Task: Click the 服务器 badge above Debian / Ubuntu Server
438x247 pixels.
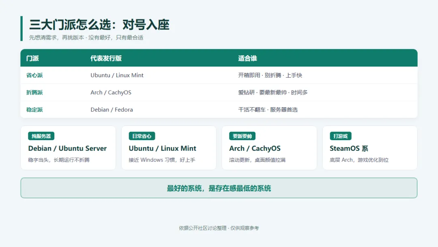Action: pyautogui.click(x=41, y=136)
